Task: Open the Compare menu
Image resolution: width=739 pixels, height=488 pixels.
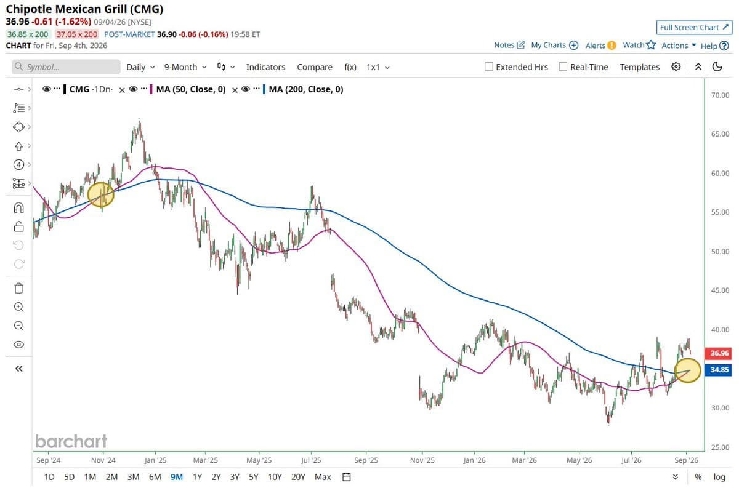Action: click(315, 66)
